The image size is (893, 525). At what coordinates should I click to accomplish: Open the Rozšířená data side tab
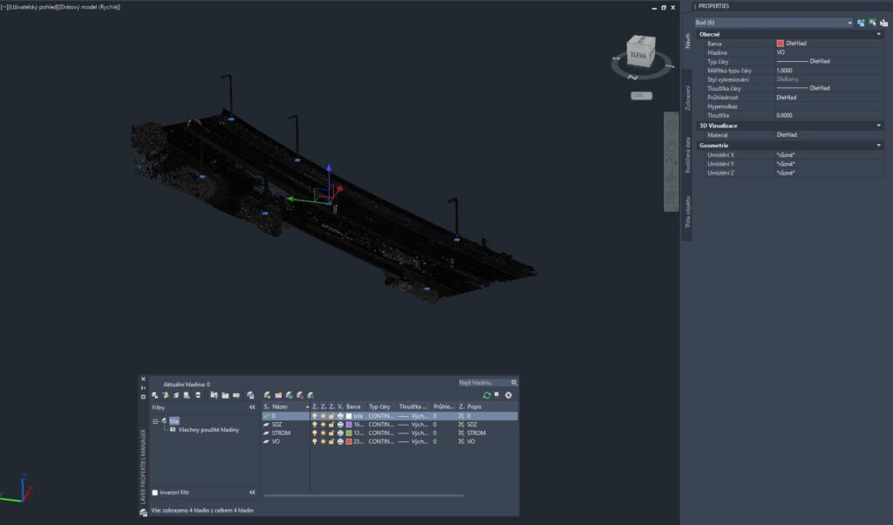(687, 157)
